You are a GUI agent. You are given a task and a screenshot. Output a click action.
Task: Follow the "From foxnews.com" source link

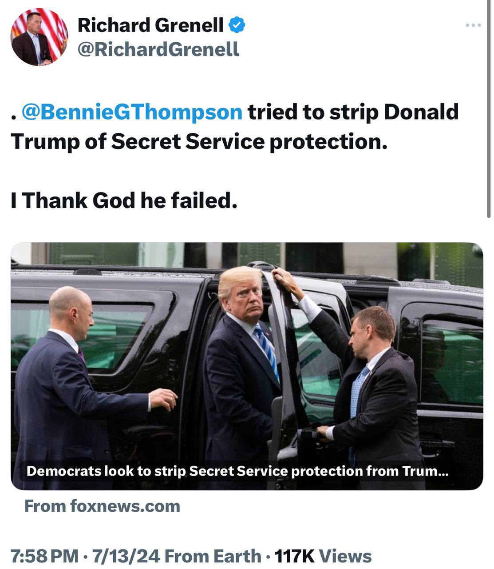pos(102,506)
